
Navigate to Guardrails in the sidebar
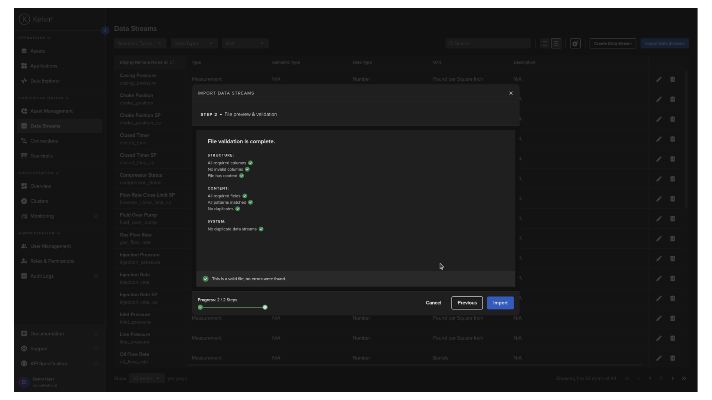pyautogui.click(x=41, y=156)
